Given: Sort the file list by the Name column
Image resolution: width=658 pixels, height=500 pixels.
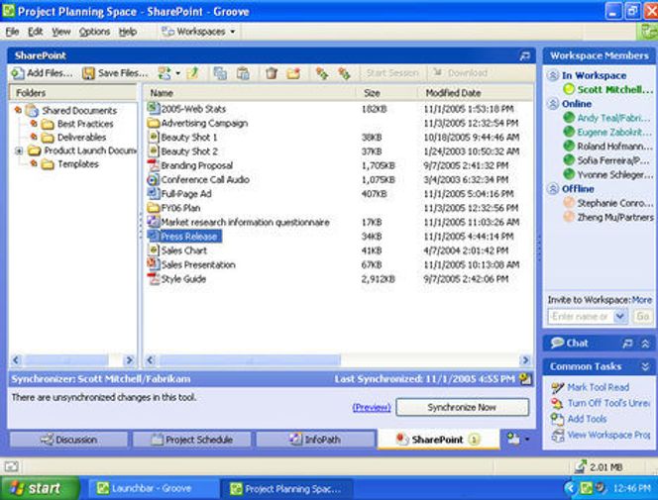Looking at the screenshot, I should click(x=250, y=93).
